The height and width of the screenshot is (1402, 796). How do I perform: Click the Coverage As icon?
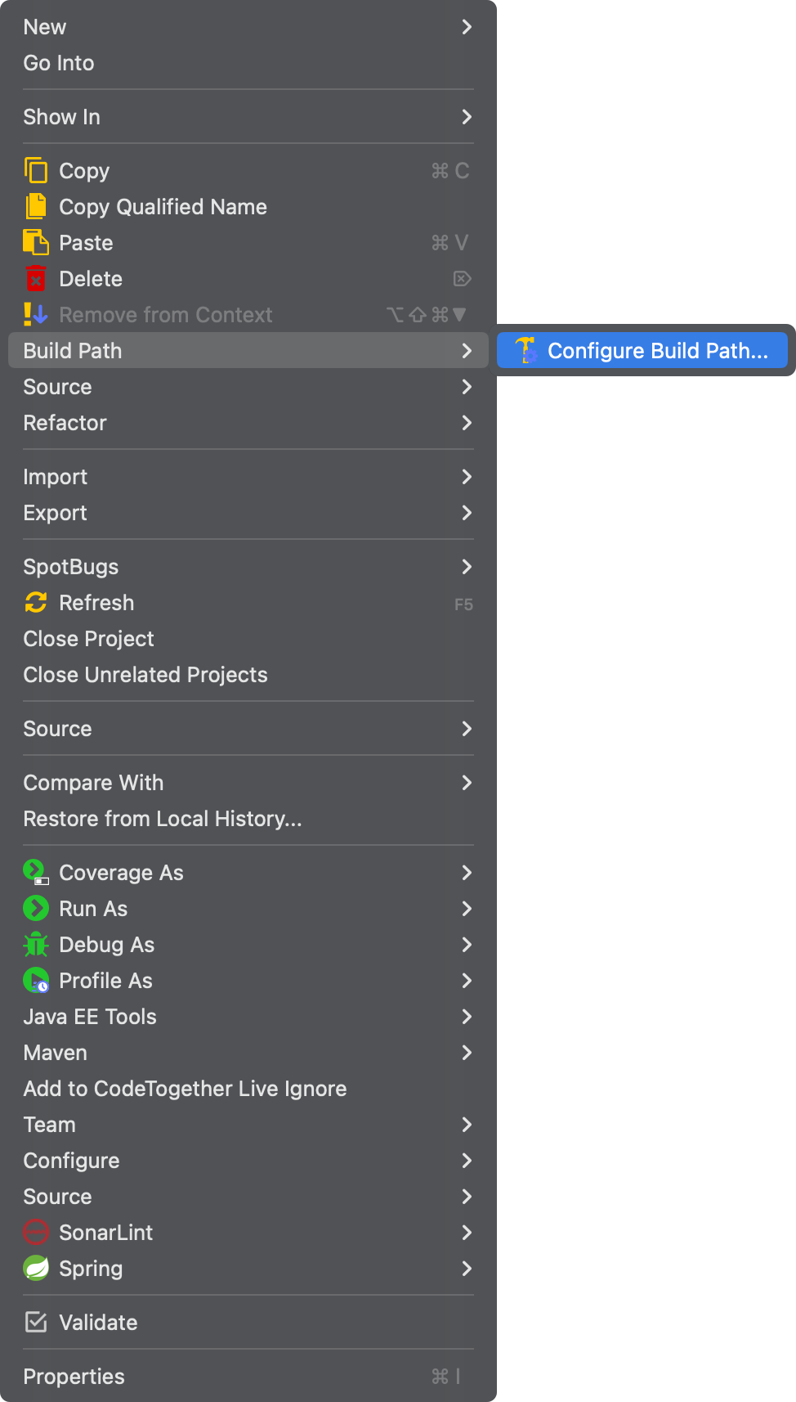(x=35, y=873)
